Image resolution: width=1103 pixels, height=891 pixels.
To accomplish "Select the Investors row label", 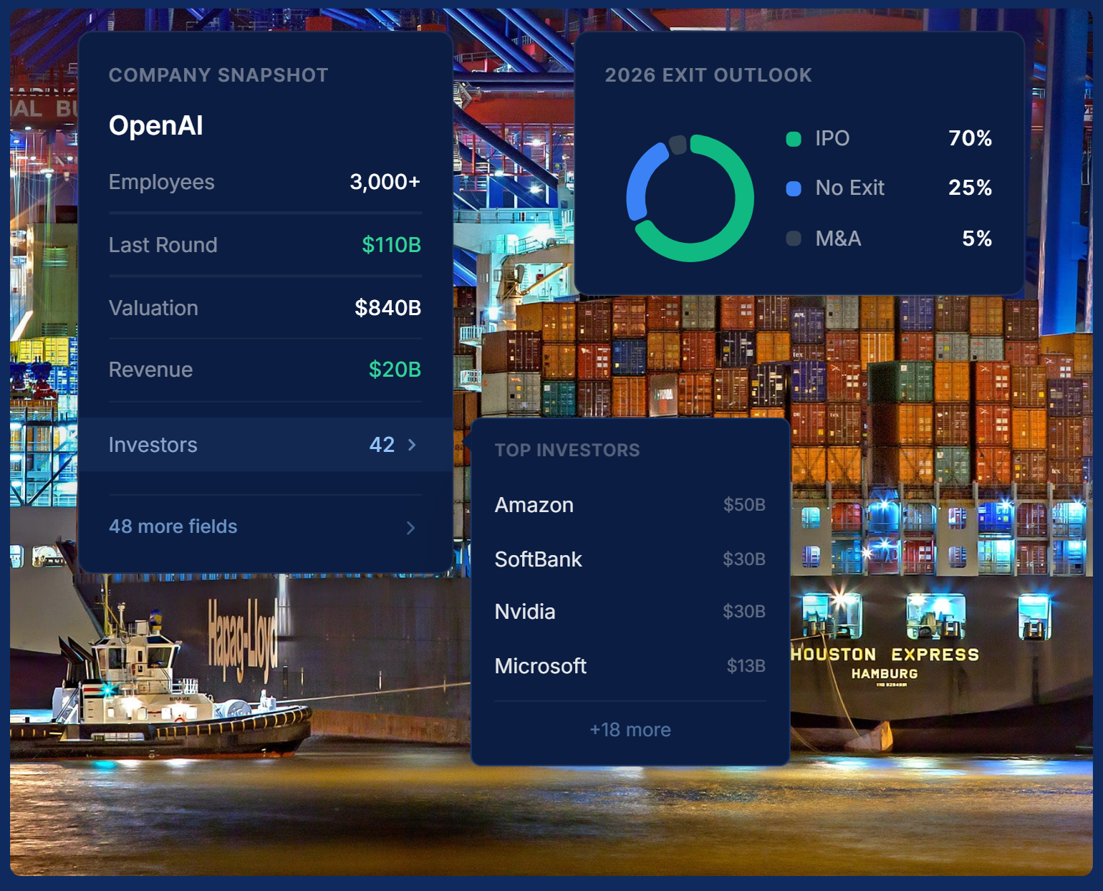I will 153,445.
